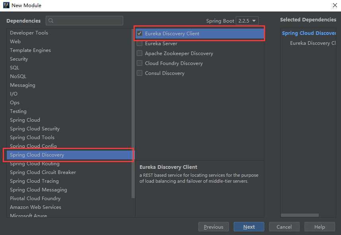Click the Consul Discovery label
The width and height of the screenshot is (341, 235).
click(165, 73)
